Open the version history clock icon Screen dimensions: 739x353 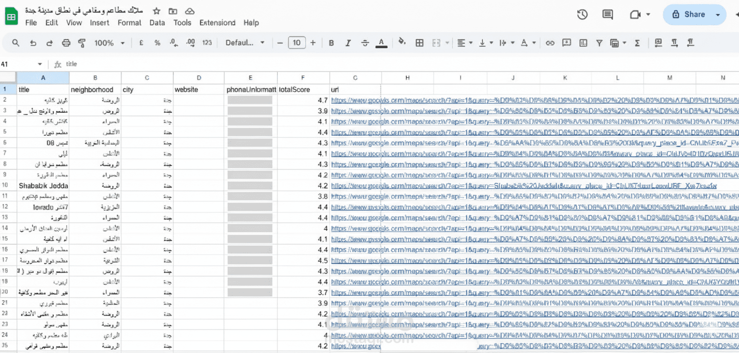pos(582,15)
